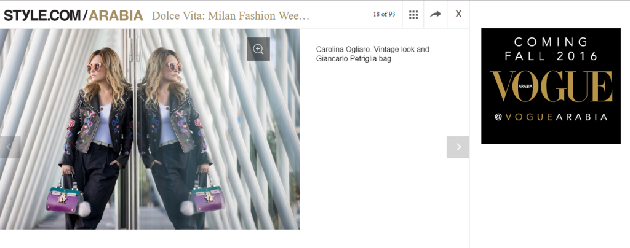Select the Giancarlo Petriglia bag caption line
Viewport: 630px width, 248px height.
click(x=354, y=58)
